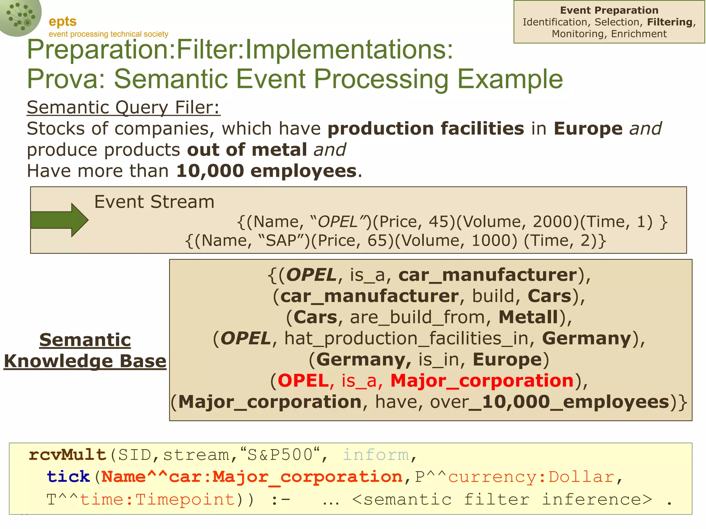706x529 pixels.
Task: Click the Germany is_in Europe triple
Action: (429, 360)
